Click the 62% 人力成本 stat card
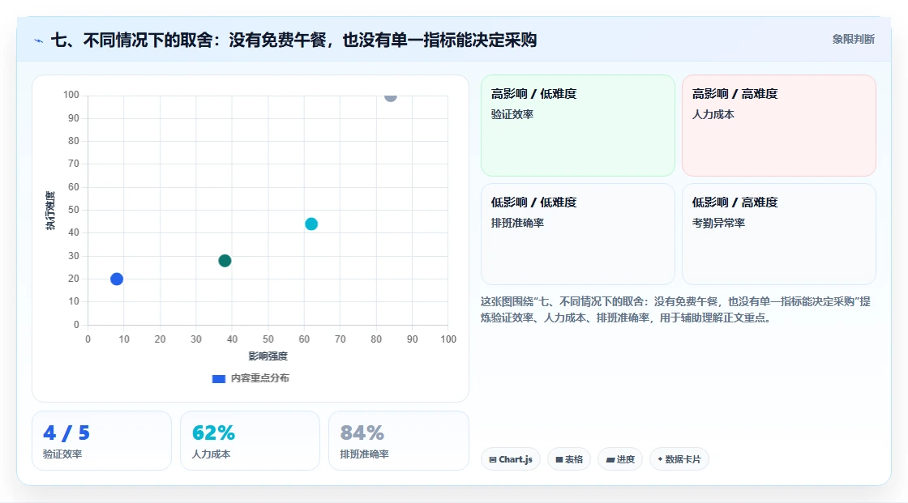The image size is (908, 503). pyautogui.click(x=250, y=441)
